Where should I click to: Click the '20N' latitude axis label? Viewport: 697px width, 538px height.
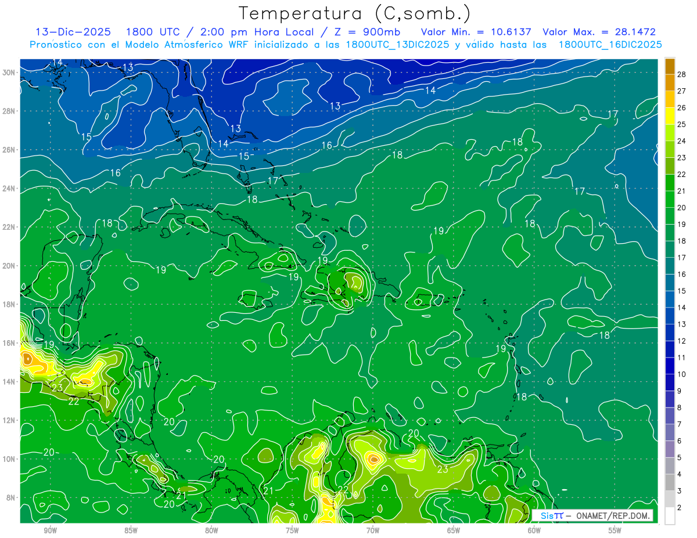coord(10,266)
